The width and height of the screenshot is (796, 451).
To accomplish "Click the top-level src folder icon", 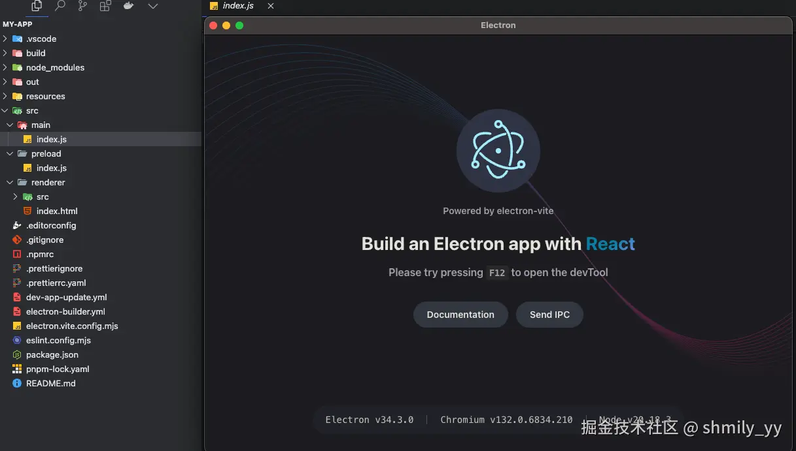I will [17, 110].
